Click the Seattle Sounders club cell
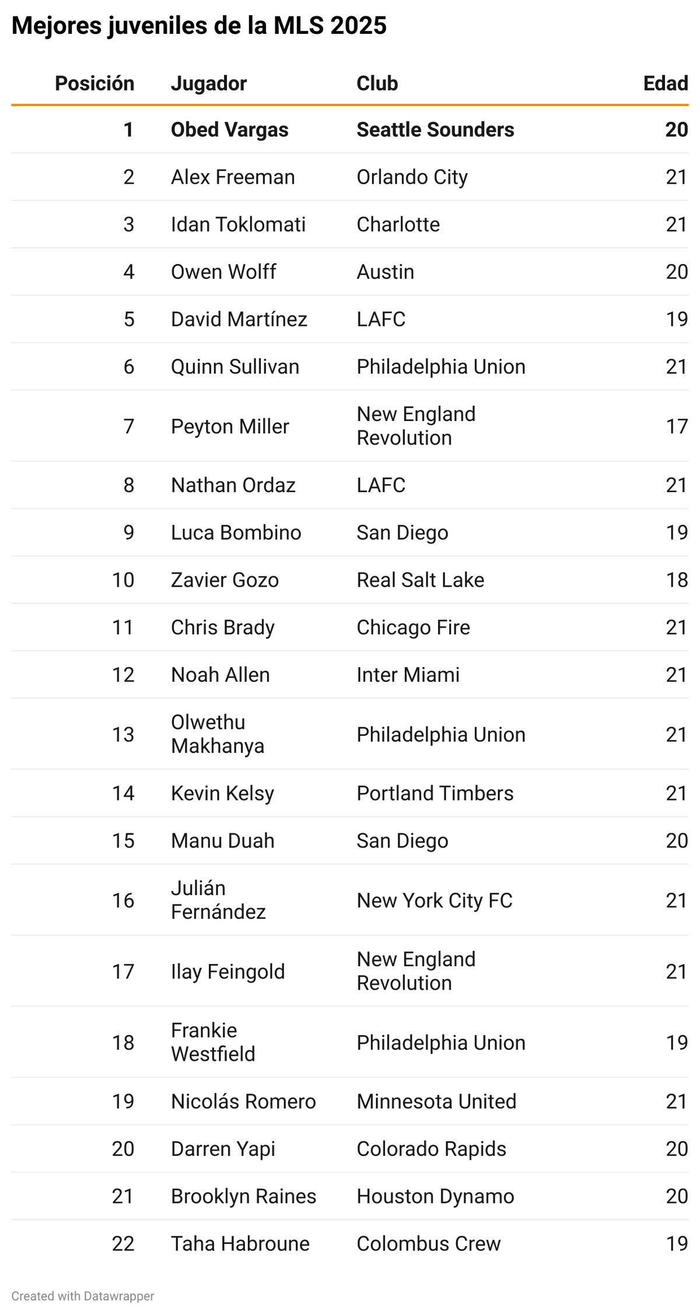The height and width of the screenshot is (1315, 700). [435, 129]
